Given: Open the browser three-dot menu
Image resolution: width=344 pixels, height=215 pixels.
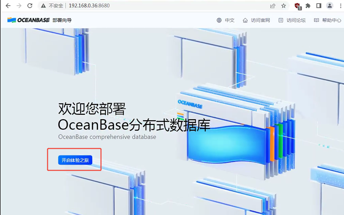Looking at the screenshot, I should tap(341, 6).
